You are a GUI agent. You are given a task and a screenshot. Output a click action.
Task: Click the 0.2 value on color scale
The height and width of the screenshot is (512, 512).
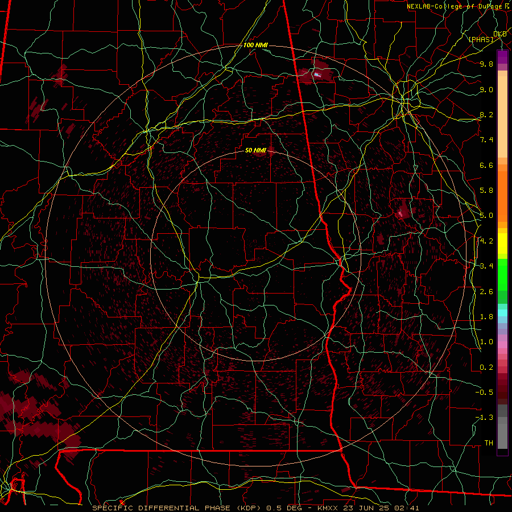486,368
